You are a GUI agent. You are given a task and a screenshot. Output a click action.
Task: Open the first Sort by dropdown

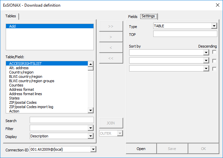point(206,53)
